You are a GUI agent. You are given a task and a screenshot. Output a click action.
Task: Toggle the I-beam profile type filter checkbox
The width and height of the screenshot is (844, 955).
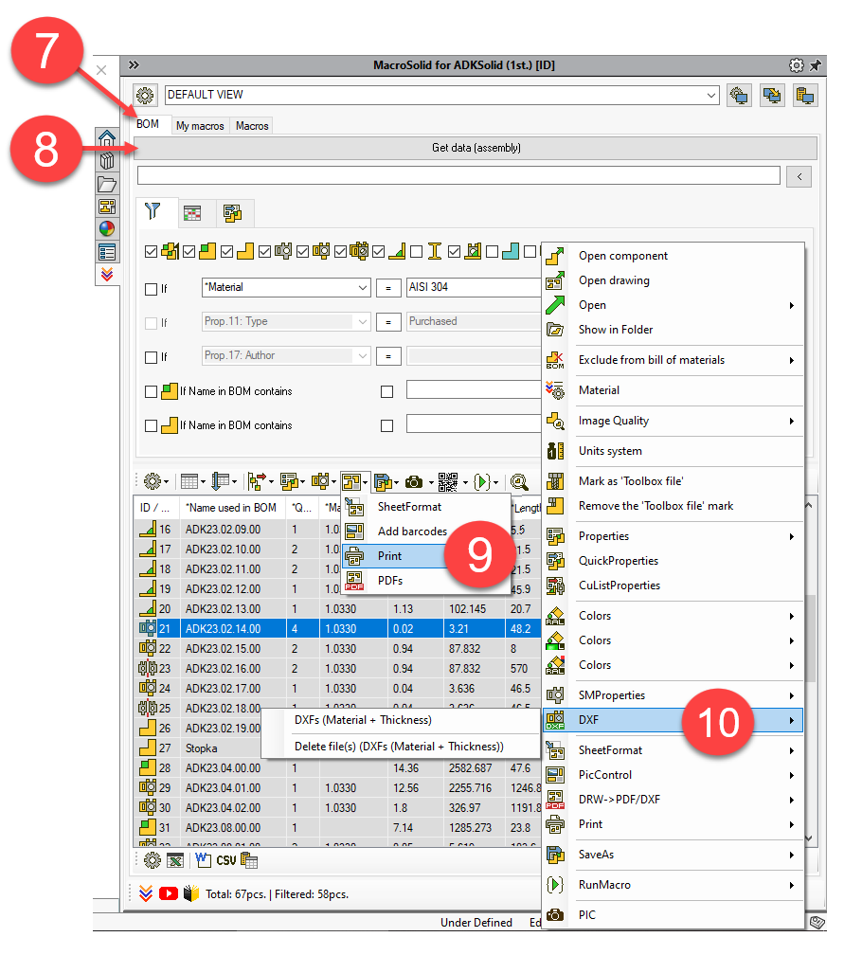pyautogui.click(x=417, y=252)
